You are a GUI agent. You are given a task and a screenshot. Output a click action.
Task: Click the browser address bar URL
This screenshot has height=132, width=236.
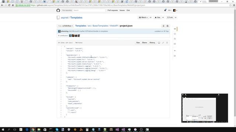tap(88, 5)
